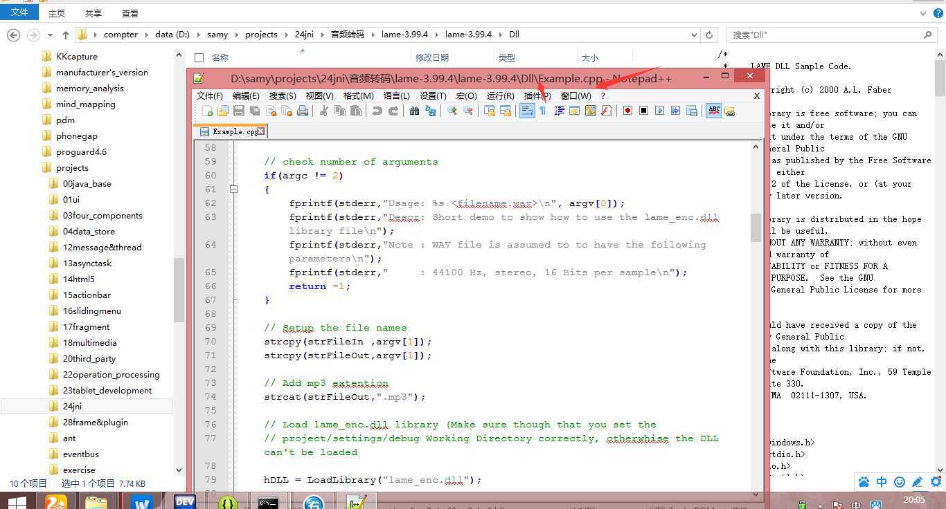The height and width of the screenshot is (509, 946).
Task: Click the Replace toolbar icon
Action: [x=430, y=111]
